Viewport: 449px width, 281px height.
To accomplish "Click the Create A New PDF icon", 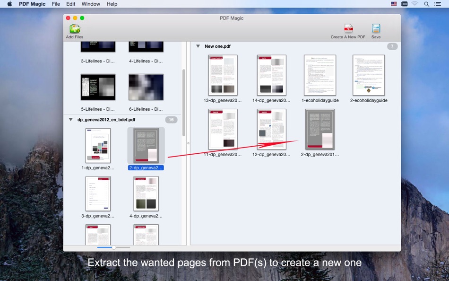I will [348, 29].
